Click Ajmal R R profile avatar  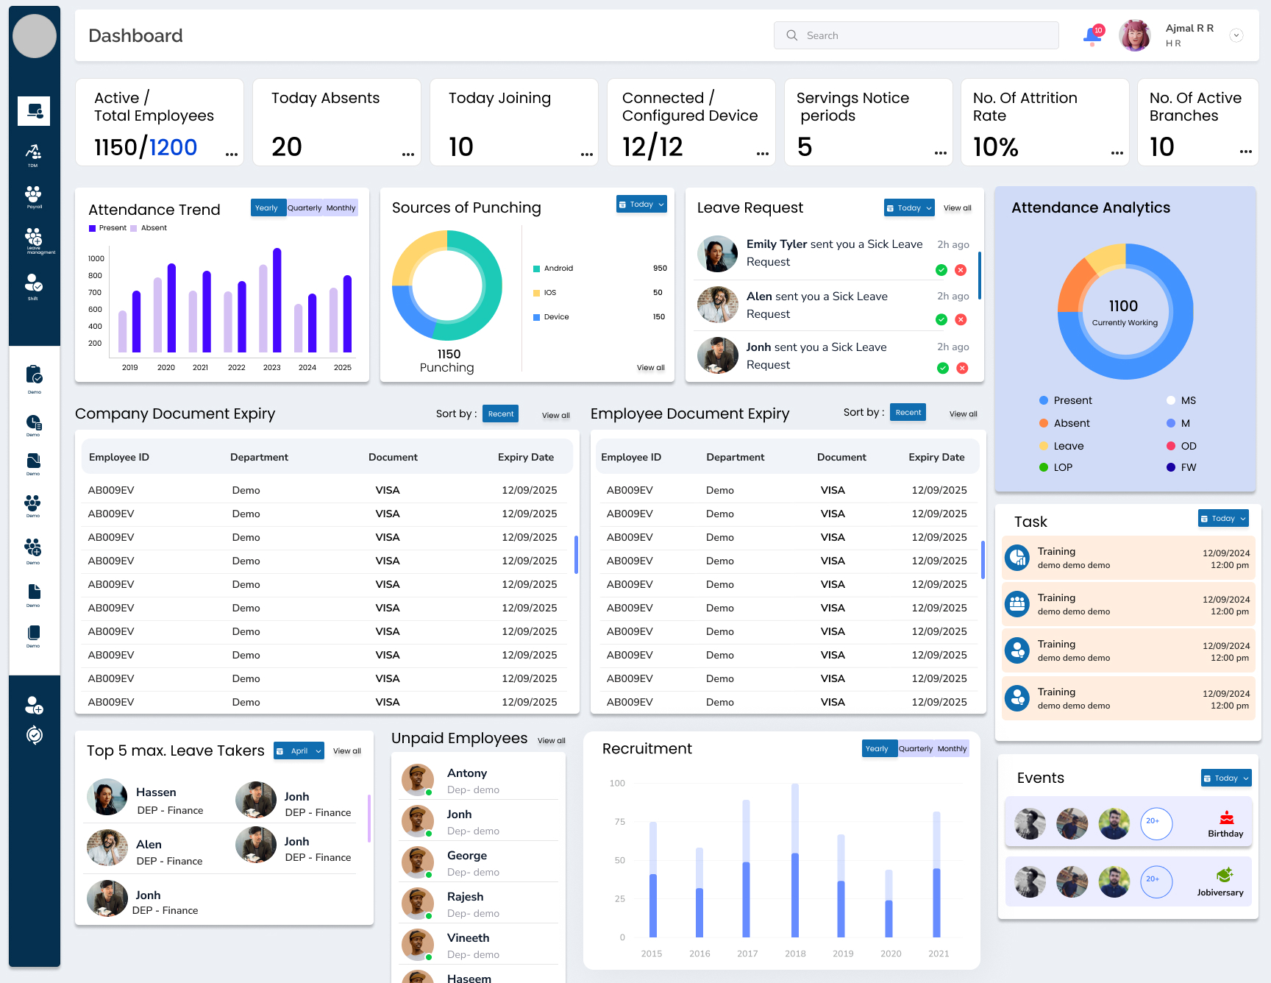1134,35
